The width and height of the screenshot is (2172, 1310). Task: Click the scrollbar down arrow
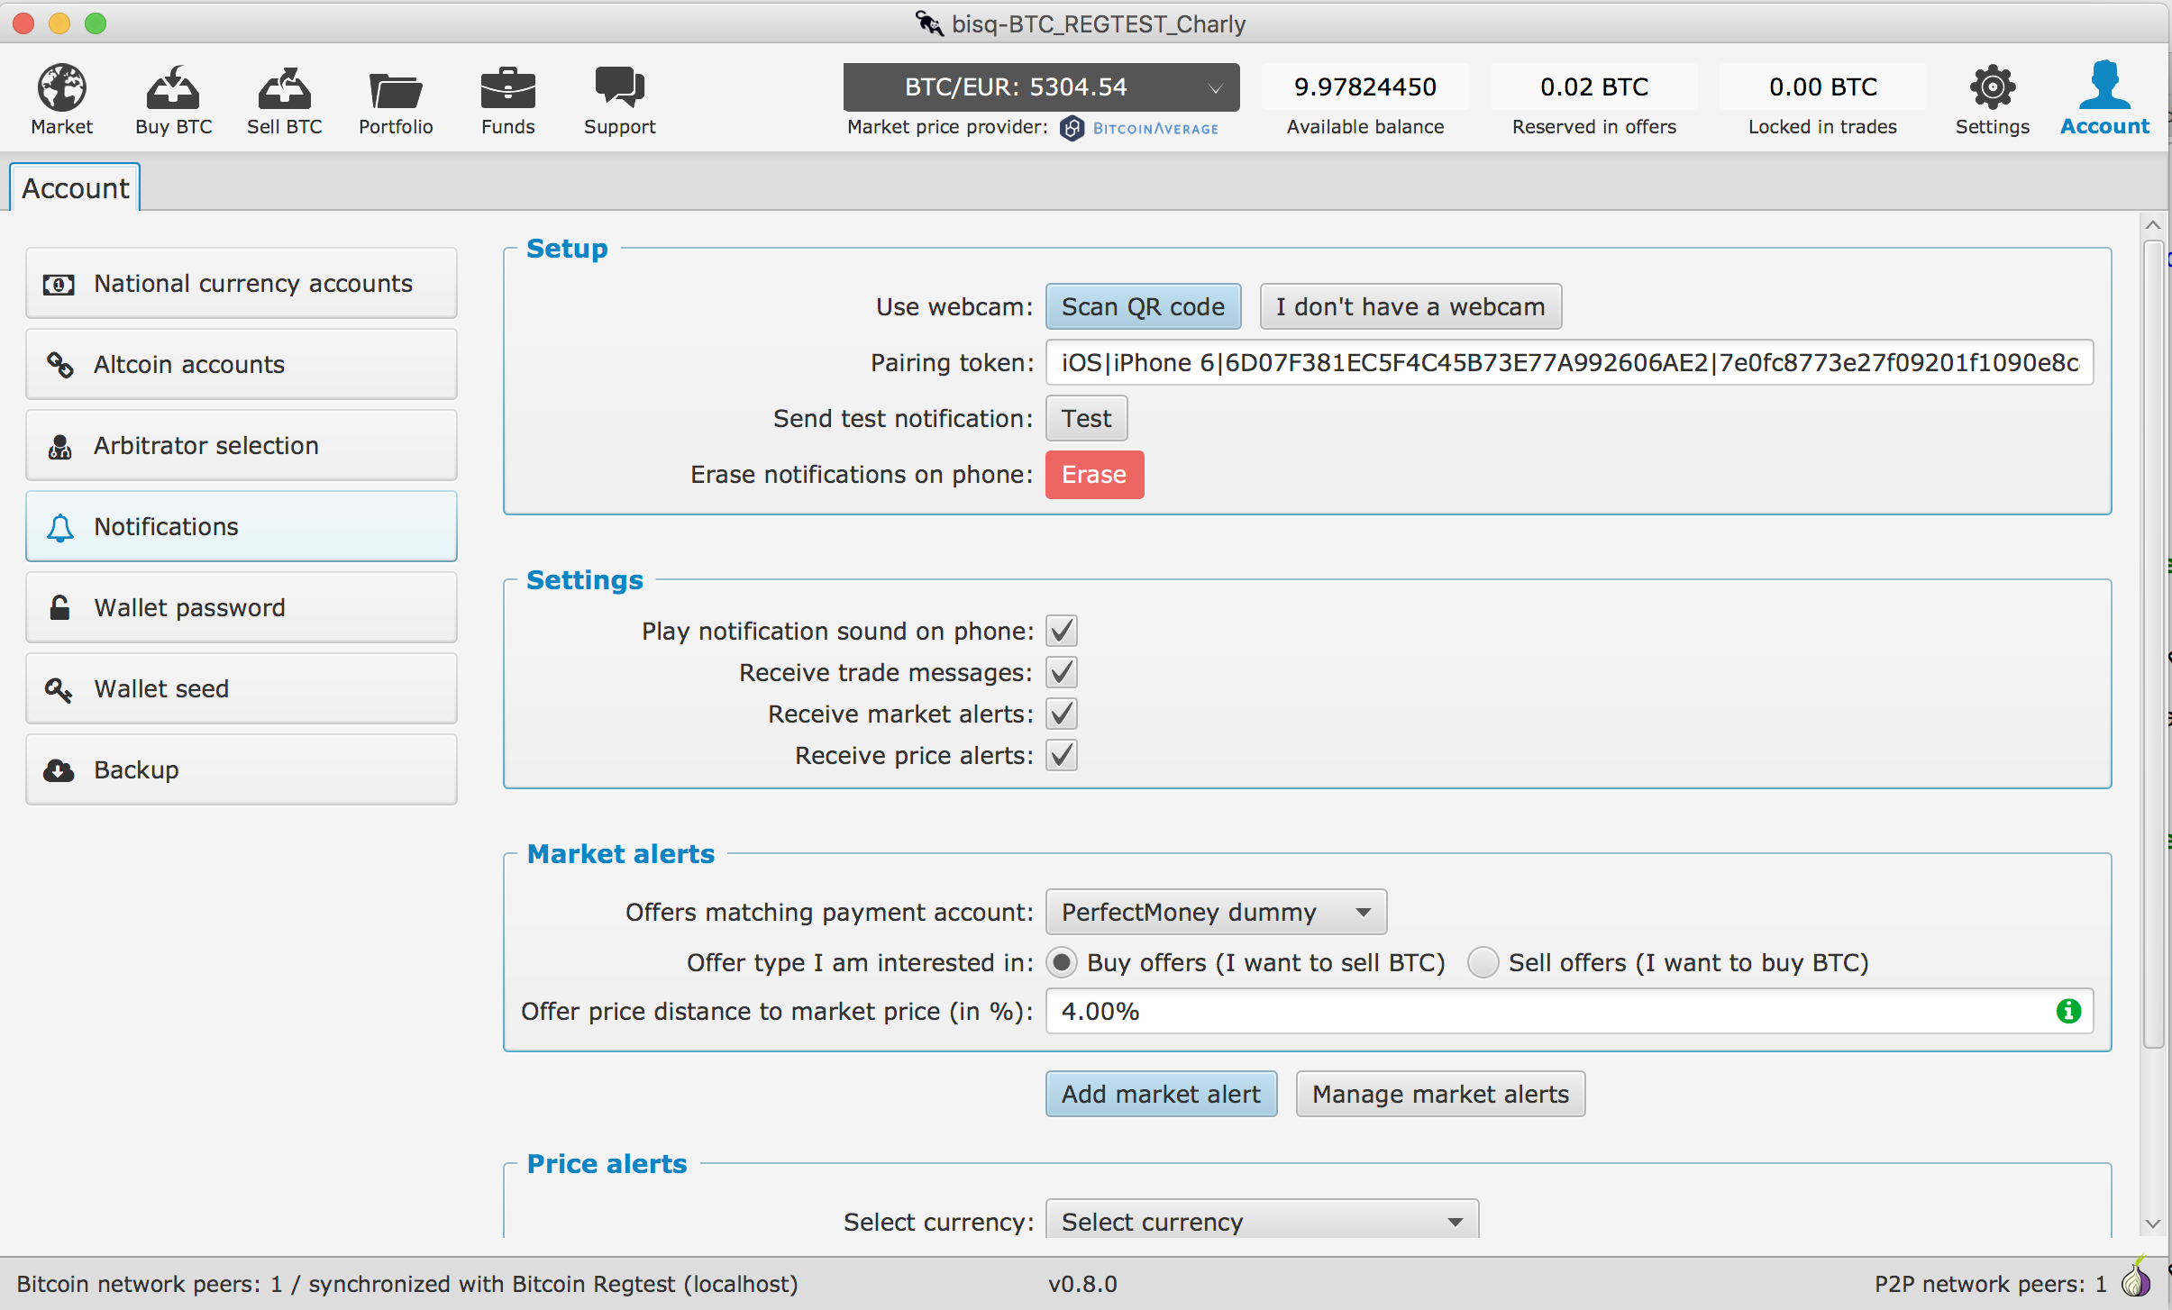2153,1224
